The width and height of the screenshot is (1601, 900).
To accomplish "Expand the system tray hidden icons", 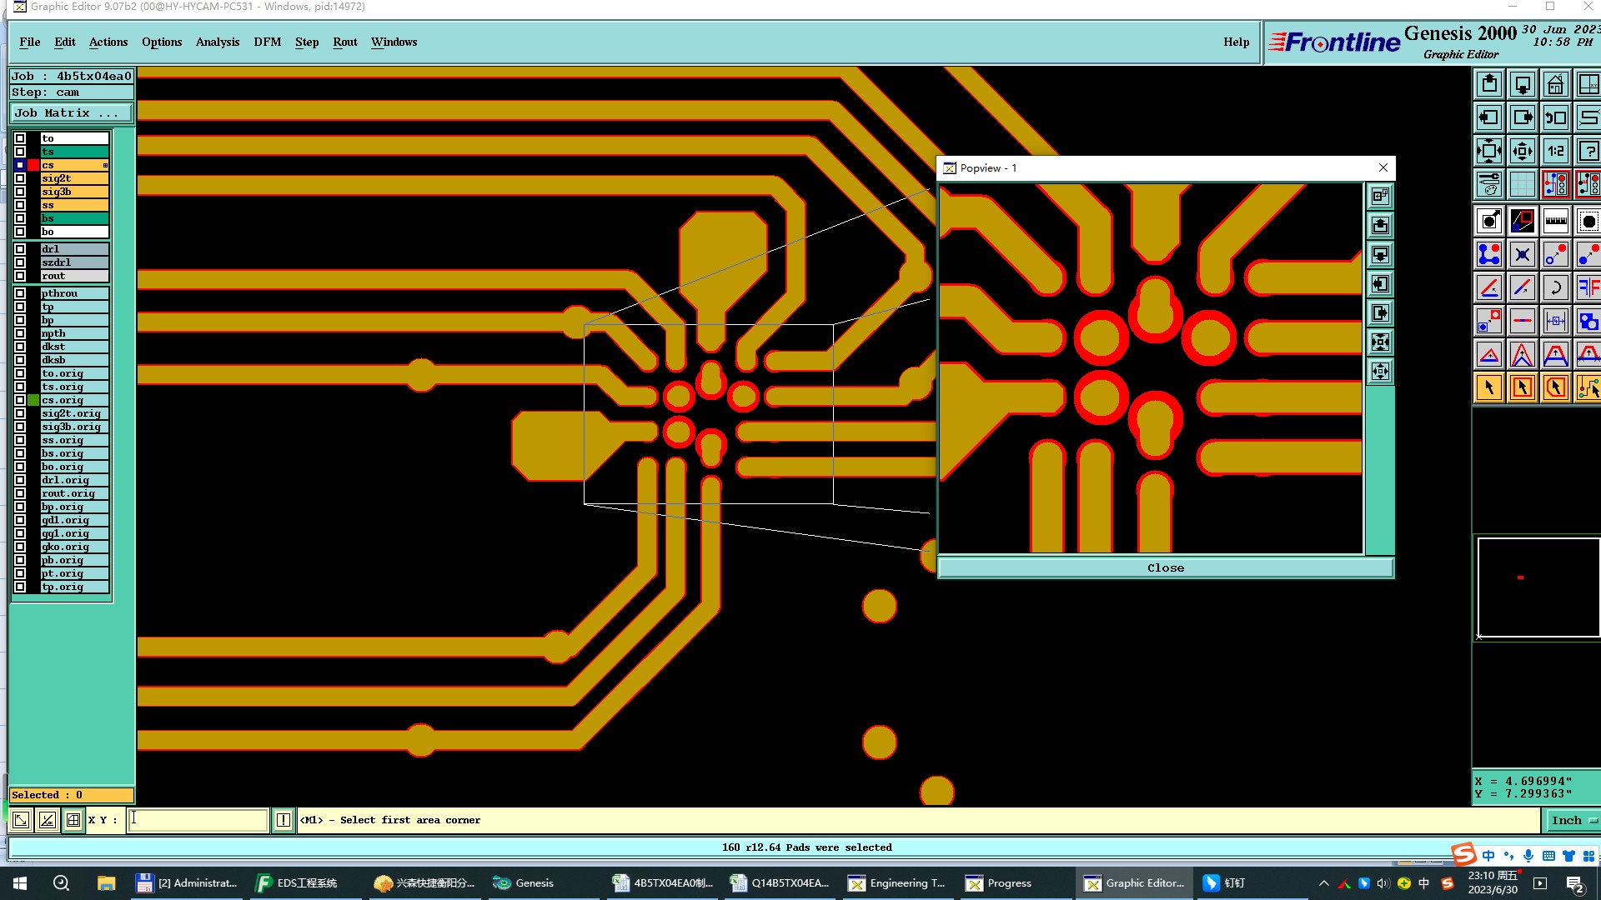I will pyautogui.click(x=1323, y=883).
